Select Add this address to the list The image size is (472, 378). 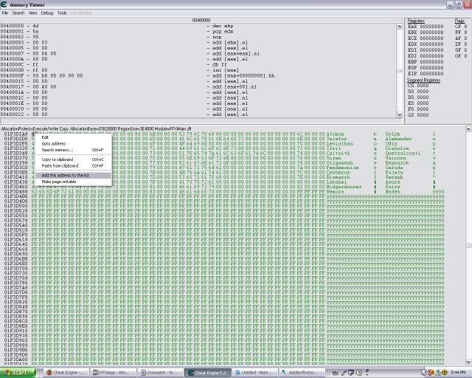73,175
